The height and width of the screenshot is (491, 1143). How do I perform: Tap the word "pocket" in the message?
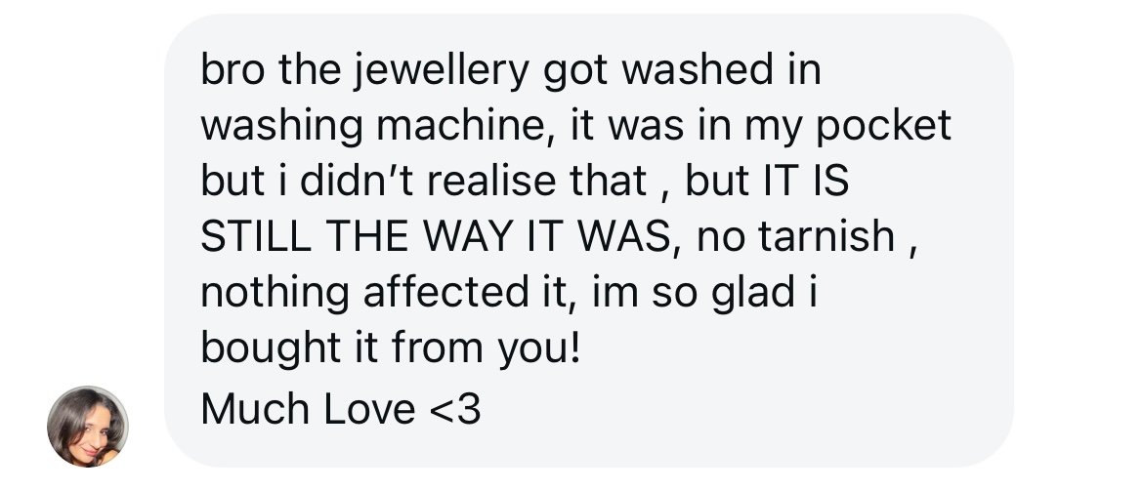(x=883, y=127)
